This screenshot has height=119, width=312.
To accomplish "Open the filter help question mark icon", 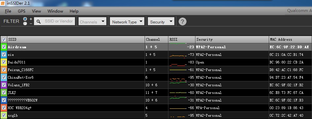I will (x=183, y=21).
